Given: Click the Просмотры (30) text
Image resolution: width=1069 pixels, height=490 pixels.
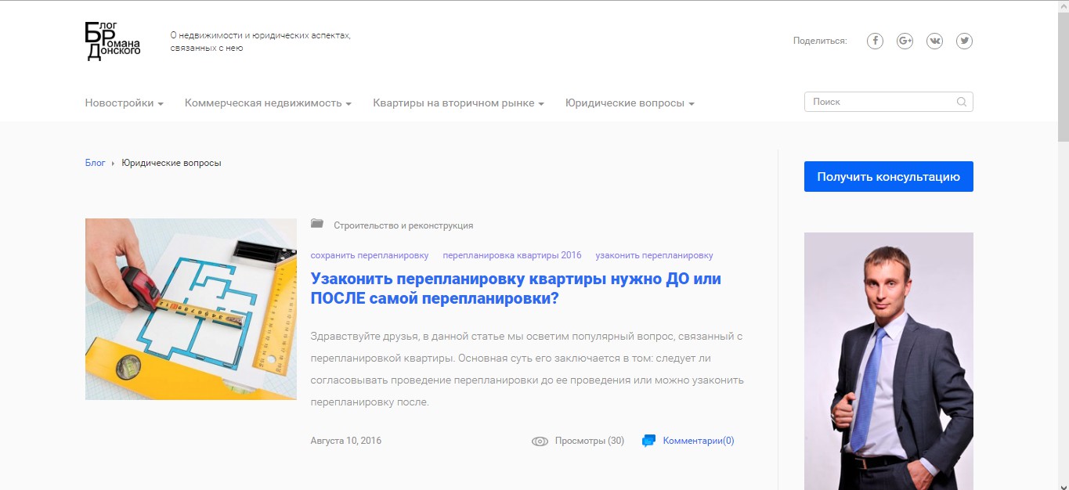Looking at the screenshot, I should 590,441.
